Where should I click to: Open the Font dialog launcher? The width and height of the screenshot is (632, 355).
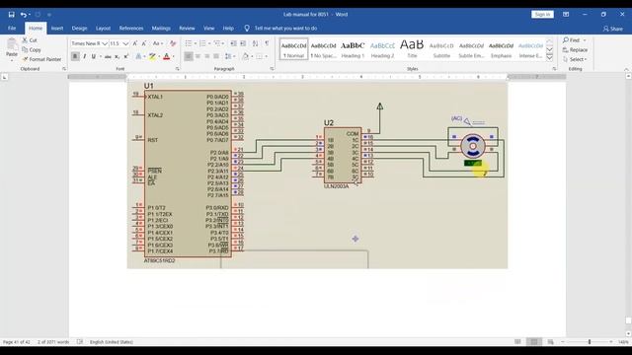[x=177, y=69]
